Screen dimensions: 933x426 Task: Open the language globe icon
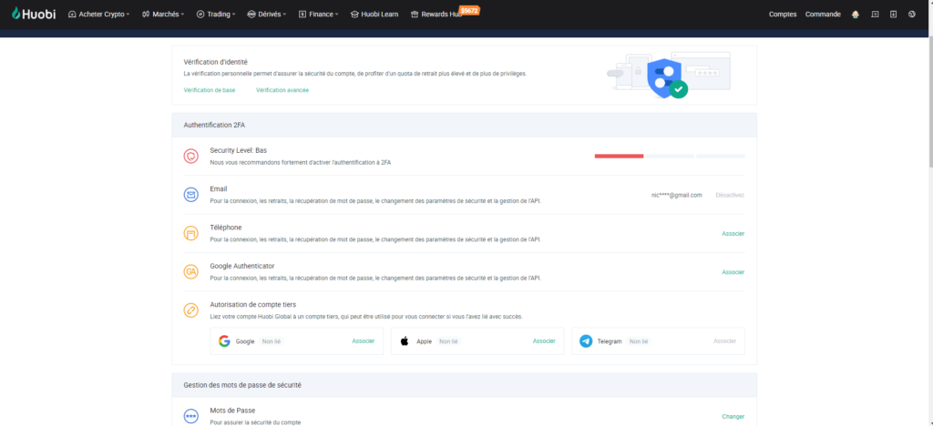(x=912, y=15)
